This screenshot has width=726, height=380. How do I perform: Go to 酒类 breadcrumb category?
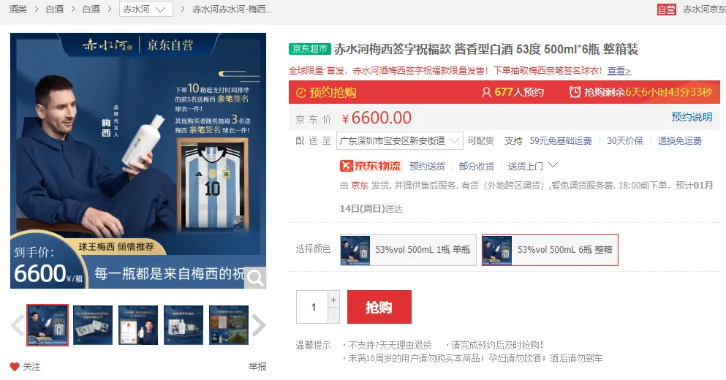[18, 9]
